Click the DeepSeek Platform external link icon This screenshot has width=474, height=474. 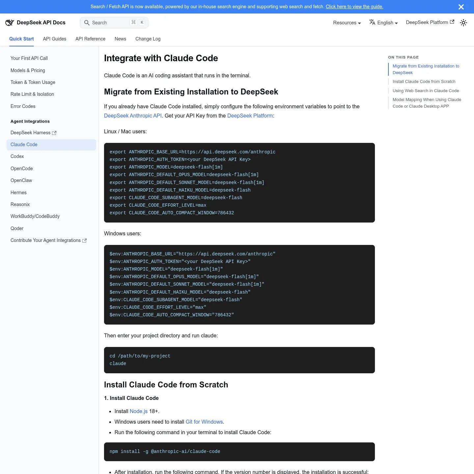tap(452, 22)
